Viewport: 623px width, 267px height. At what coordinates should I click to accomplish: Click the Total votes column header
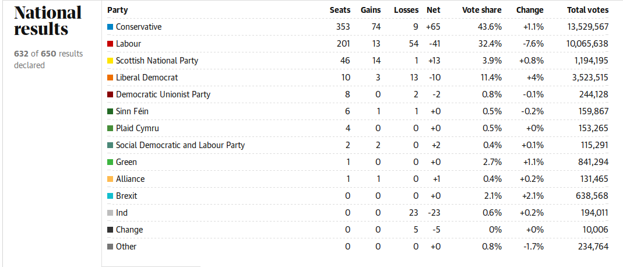pos(587,10)
